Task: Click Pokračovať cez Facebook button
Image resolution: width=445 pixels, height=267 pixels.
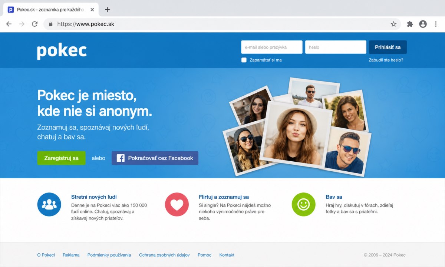Action: 155,158
